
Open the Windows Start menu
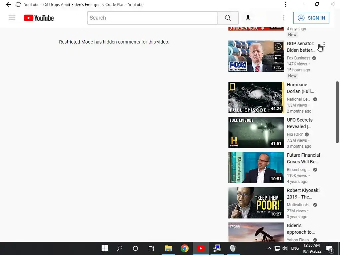pyautogui.click(x=105, y=248)
